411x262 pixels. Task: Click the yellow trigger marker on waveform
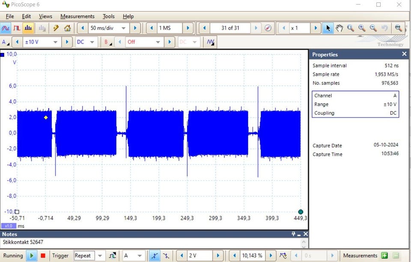pyautogui.click(x=46, y=117)
